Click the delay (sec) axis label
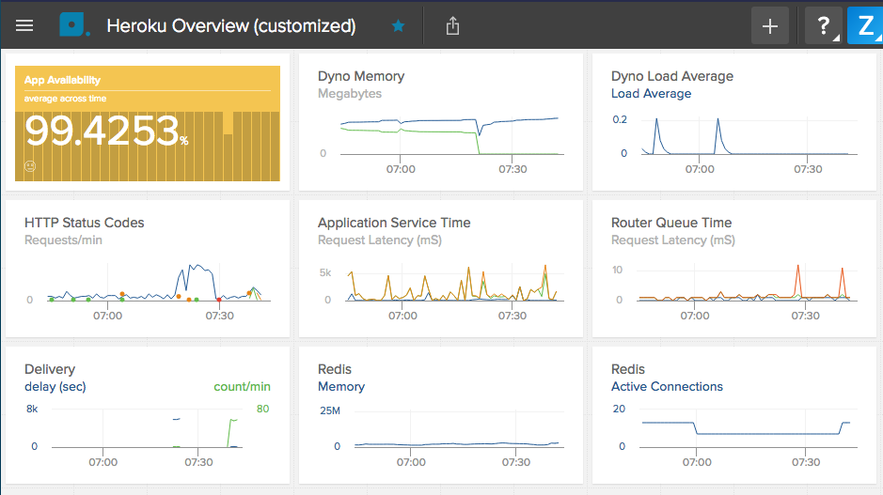Image resolution: width=883 pixels, height=495 pixels. [x=55, y=386]
